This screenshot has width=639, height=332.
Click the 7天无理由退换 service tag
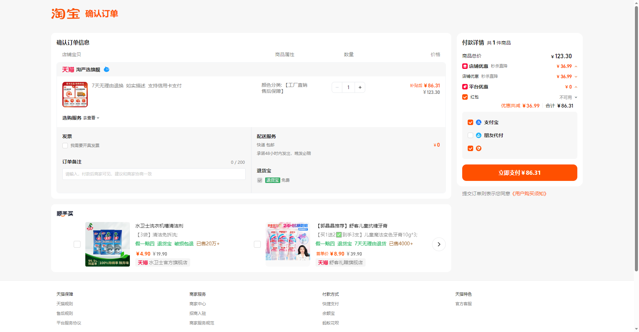(108, 86)
